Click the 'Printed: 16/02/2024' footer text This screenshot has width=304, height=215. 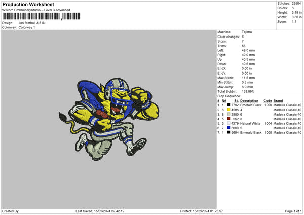coord(202,211)
